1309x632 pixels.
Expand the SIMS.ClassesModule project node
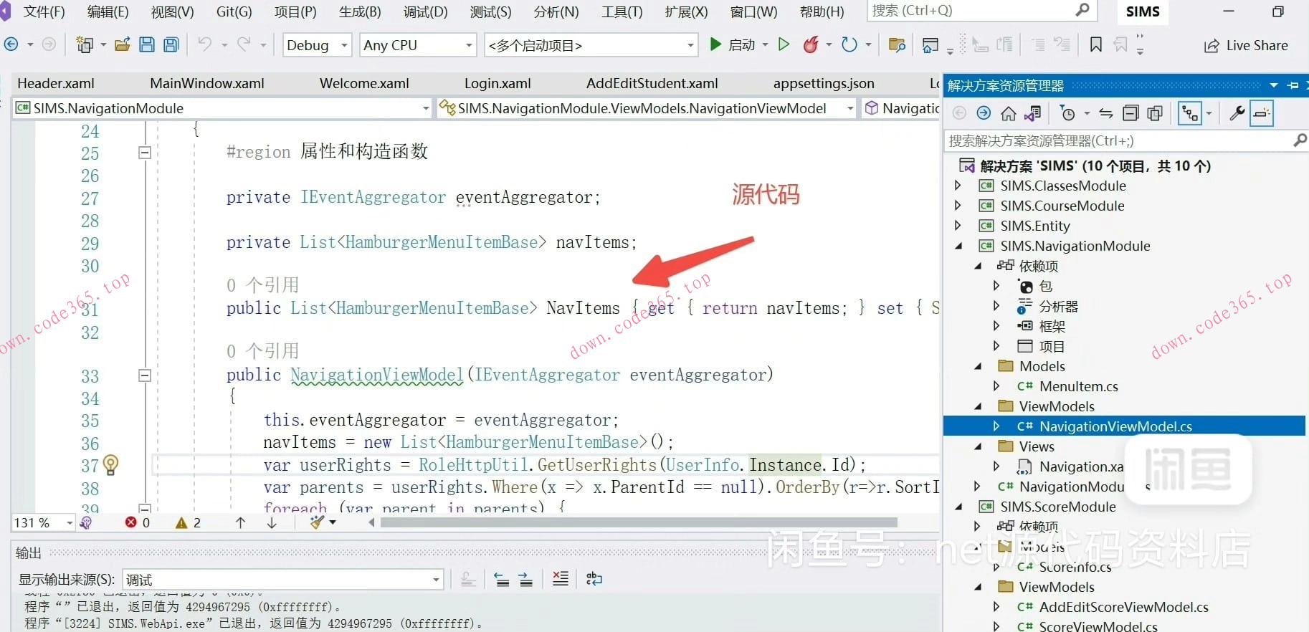[958, 186]
